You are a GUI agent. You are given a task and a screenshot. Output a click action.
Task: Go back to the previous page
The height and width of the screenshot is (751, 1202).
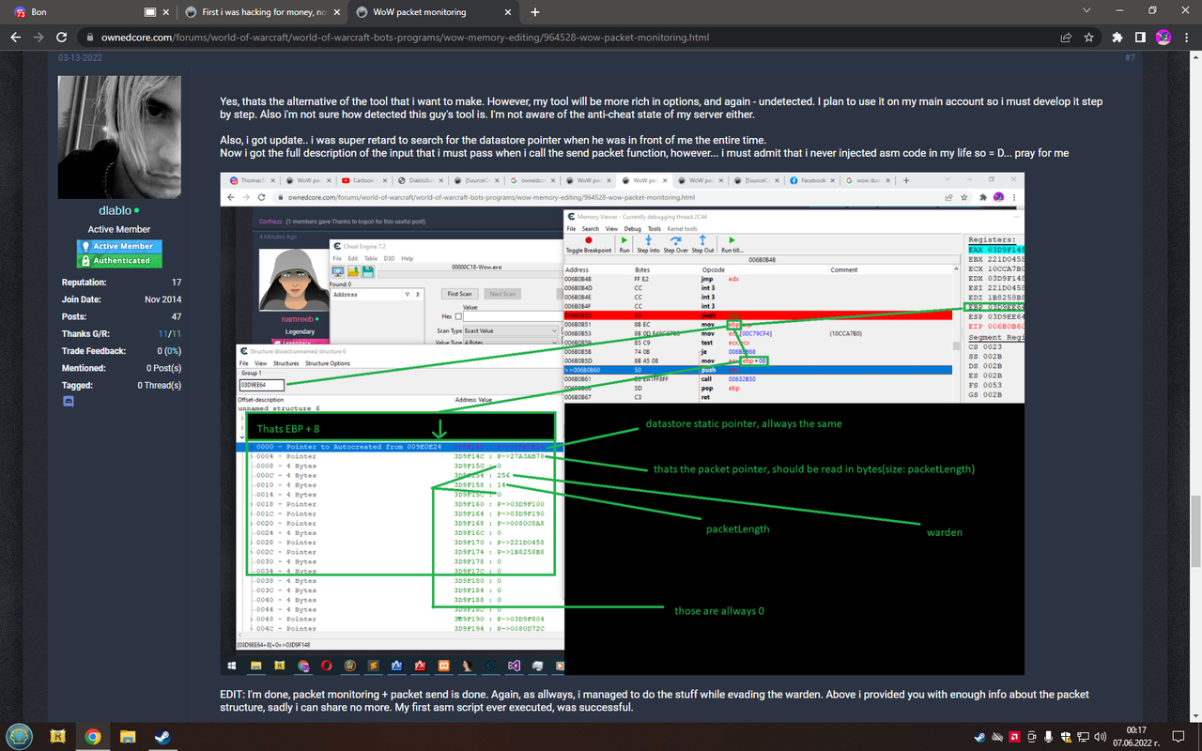click(15, 38)
